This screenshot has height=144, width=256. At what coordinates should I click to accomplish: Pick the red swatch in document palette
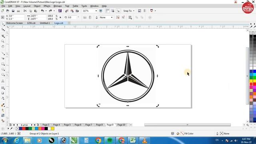[x=24, y=129]
